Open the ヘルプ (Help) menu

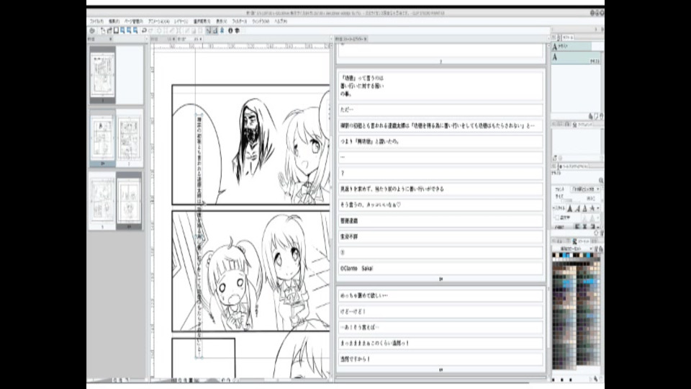pyautogui.click(x=281, y=21)
